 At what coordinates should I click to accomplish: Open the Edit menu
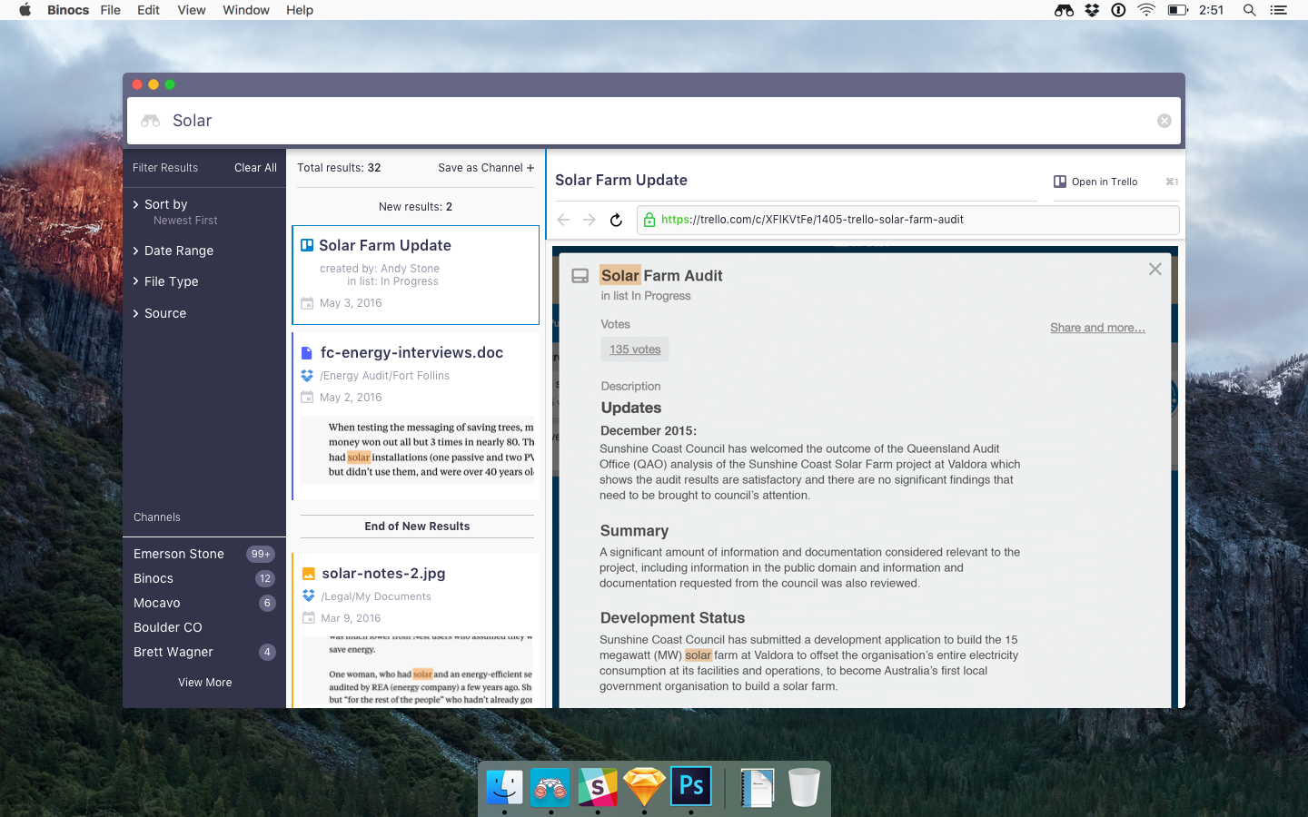[148, 10]
